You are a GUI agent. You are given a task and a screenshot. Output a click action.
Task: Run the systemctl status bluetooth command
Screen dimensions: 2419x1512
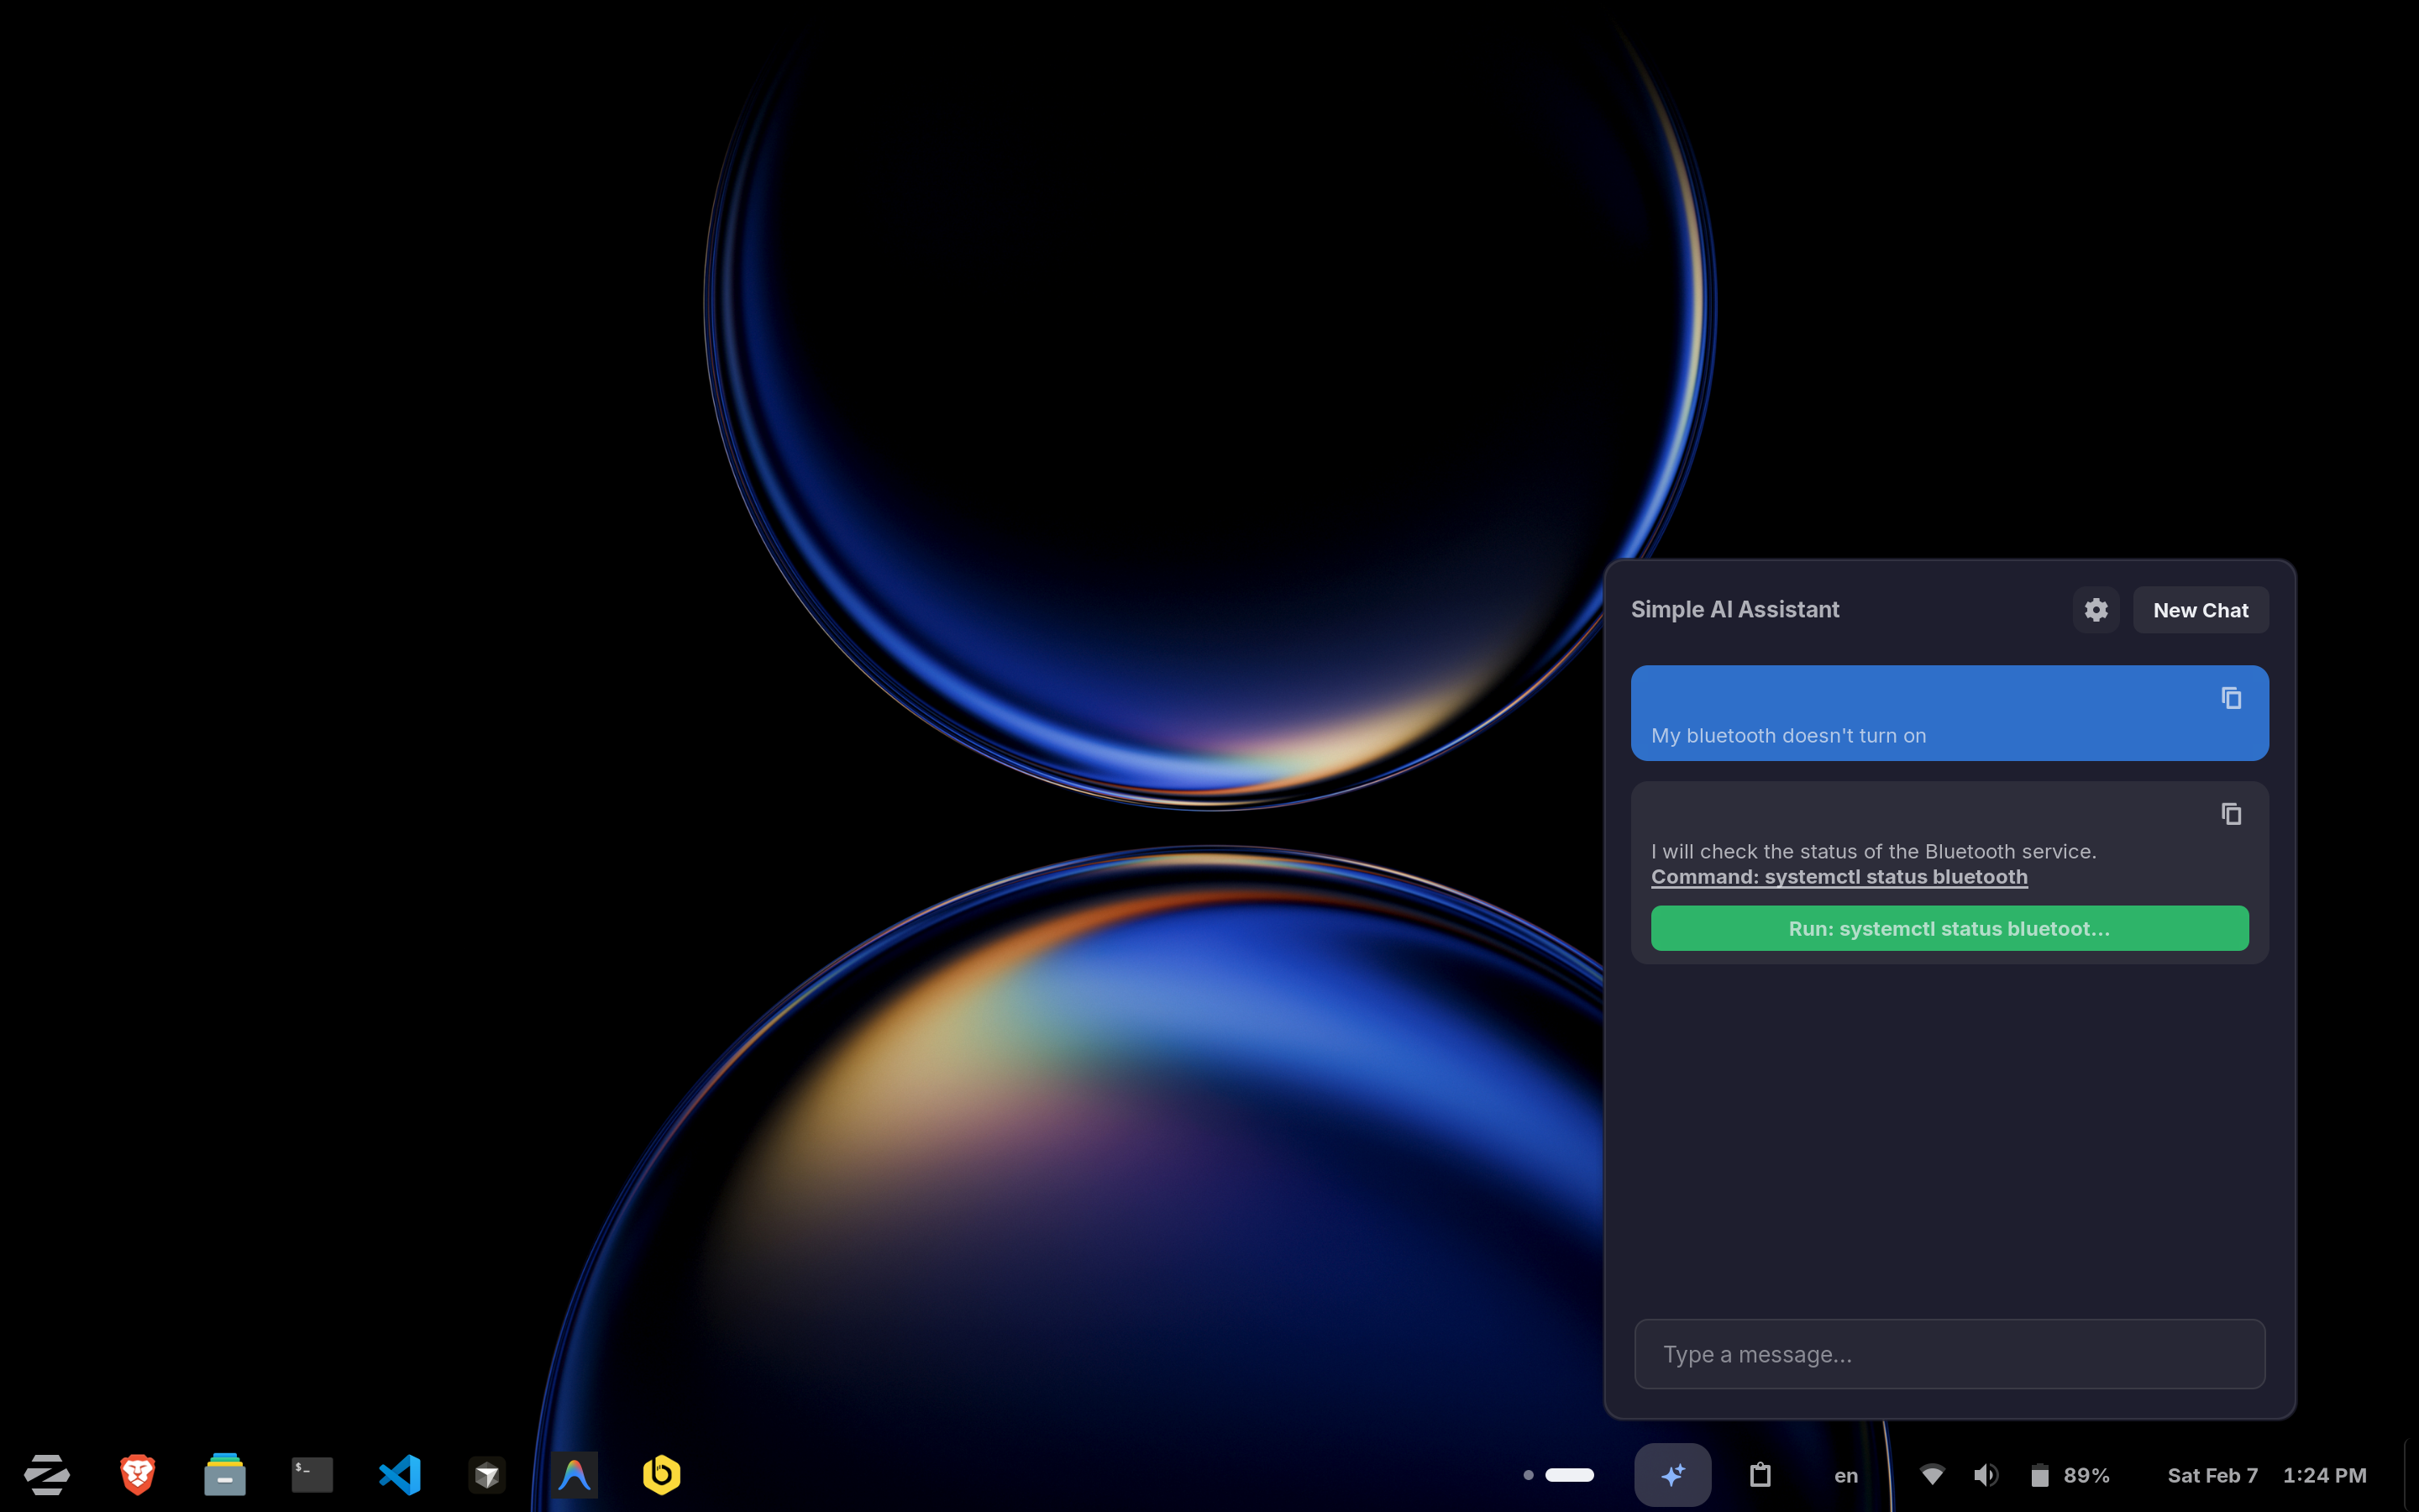pyautogui.click(x=1949, y=928)
